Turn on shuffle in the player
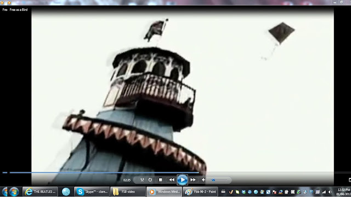 click(x=142, y=180)
